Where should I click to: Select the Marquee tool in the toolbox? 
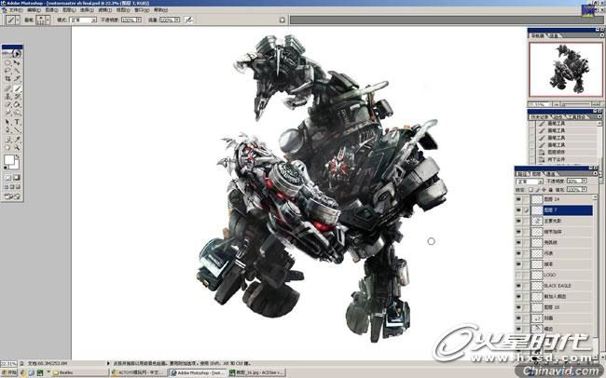pos(7,62)
